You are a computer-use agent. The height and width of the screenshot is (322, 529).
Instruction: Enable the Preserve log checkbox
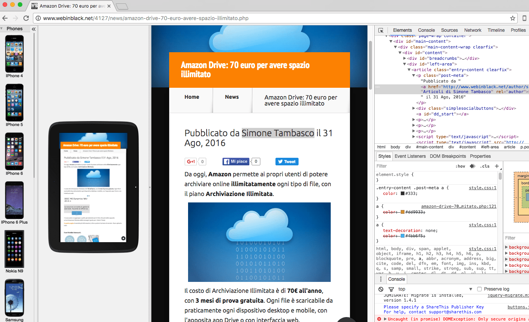479,289
